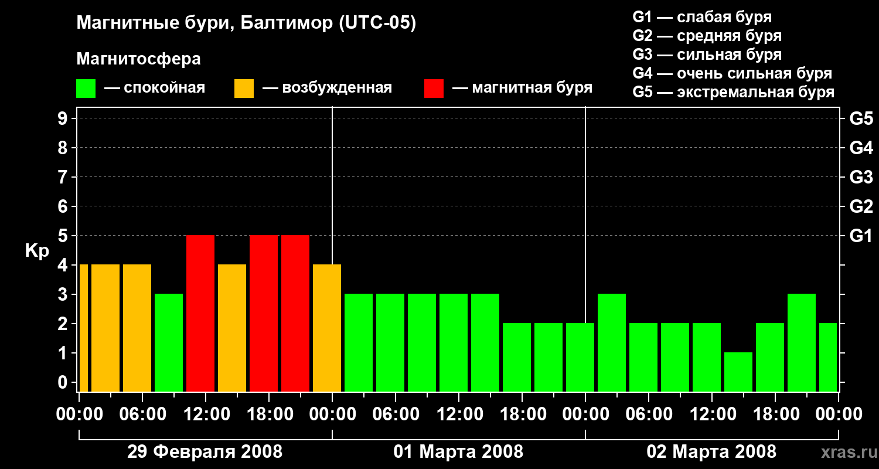
Task: Select the '02 Марта 2008' date label
Action: [x=711, y=452]
